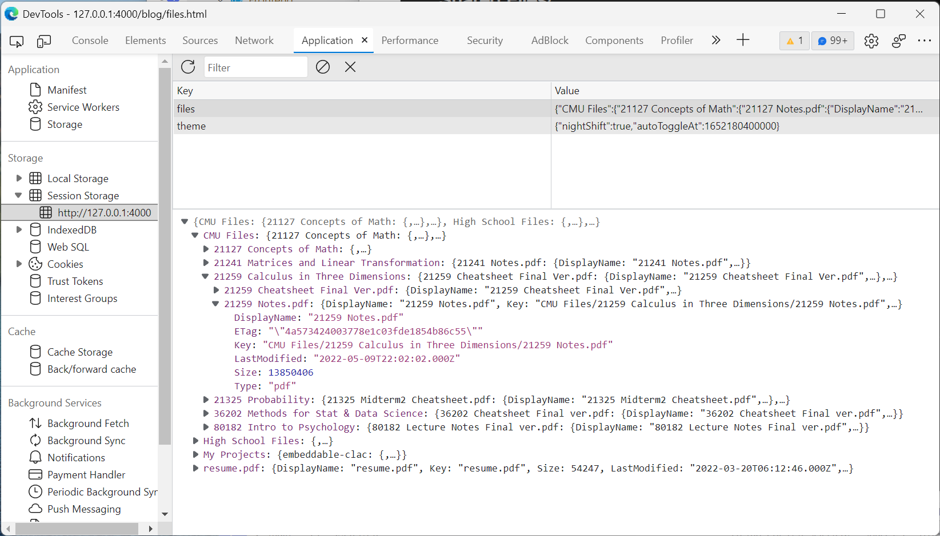Open the customize DevTools ellipsis menu
Screen dimensions: 940x536
tap(925, 41)
